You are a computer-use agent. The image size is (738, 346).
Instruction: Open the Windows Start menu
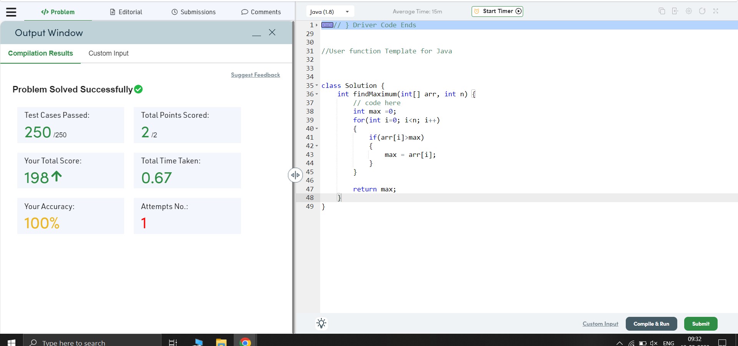coord(12,342)
